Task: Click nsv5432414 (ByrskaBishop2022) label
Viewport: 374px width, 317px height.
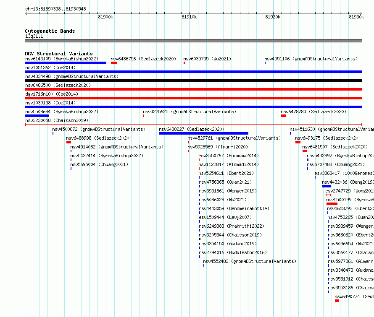Action: [107, 156]
